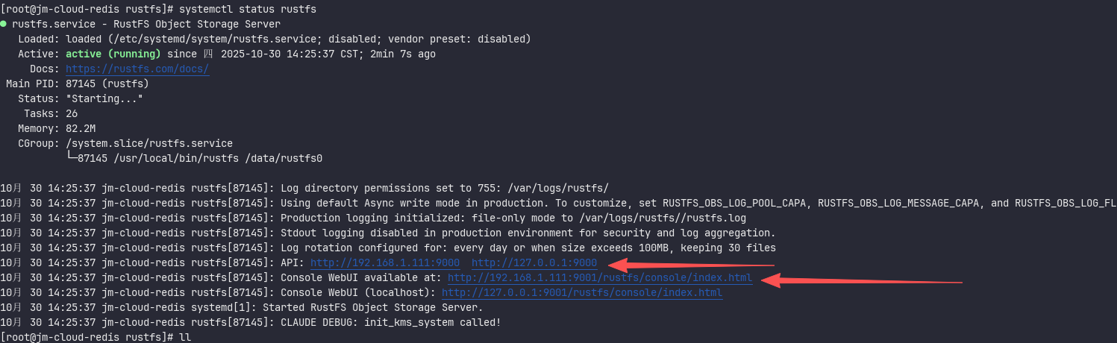
Task: Click the Main PID value 87145
Action: pos(81,84)
